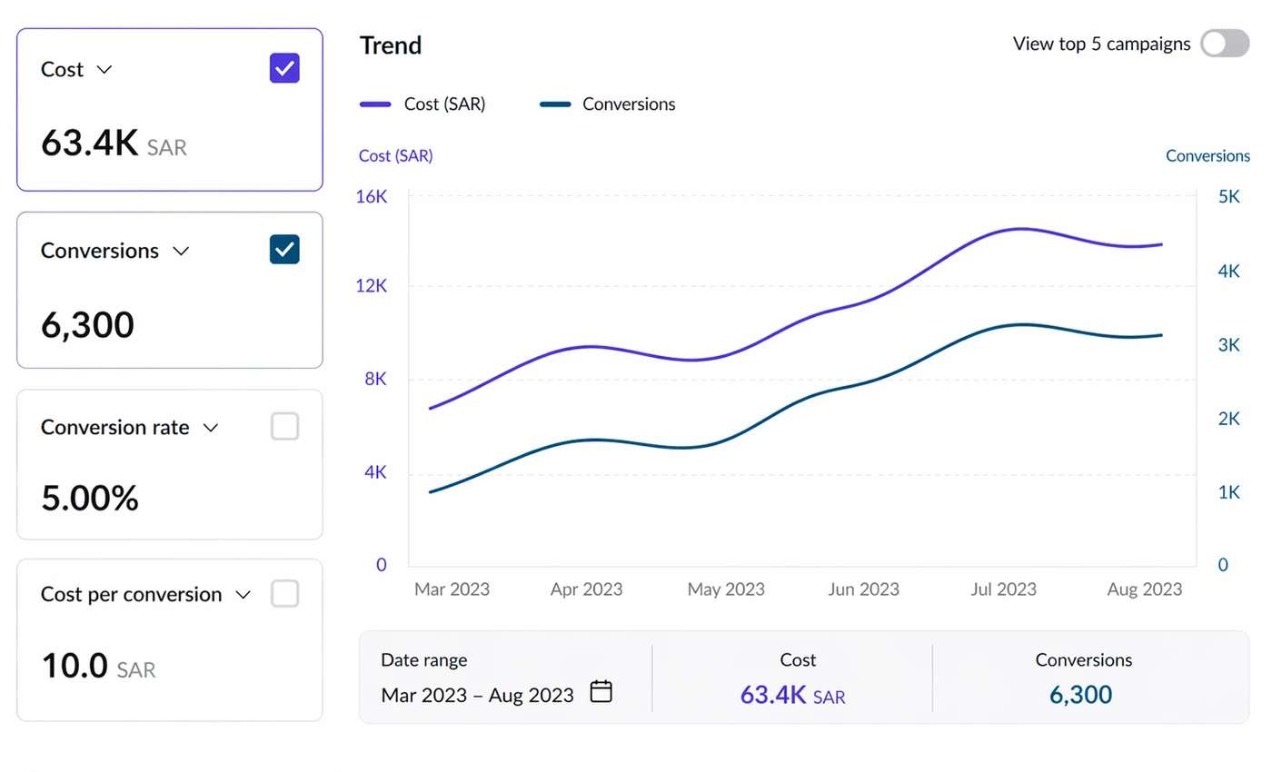Viewport: 1272px width, 772px height.
Task: Uncheck the Cost metric checkbox
Action: pyautogui.click(x=284, y=68)
